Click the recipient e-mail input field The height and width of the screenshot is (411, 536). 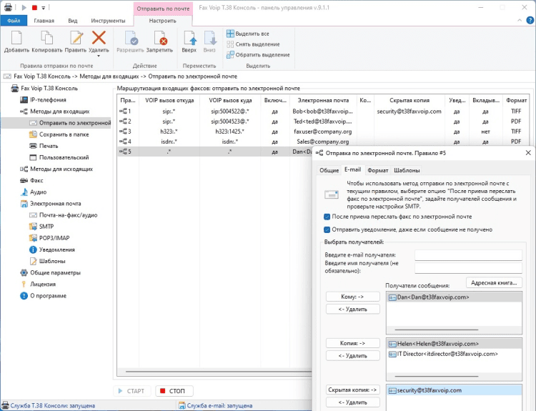[x=468, y=254]
